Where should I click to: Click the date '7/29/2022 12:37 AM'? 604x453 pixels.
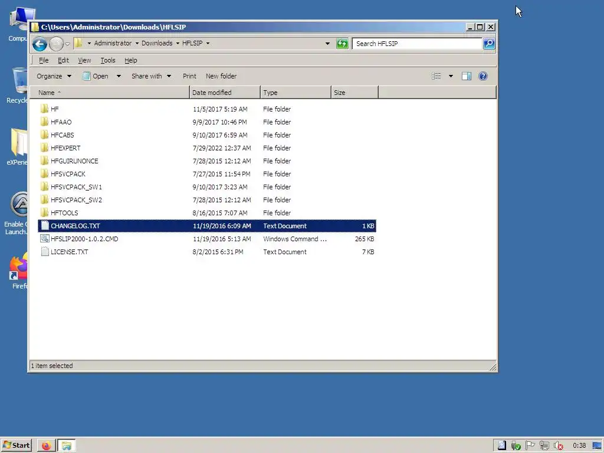222,148
